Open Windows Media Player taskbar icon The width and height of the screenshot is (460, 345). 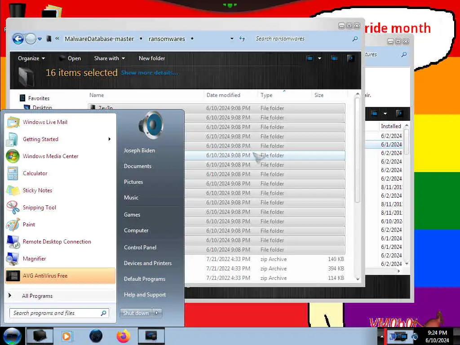[66, 336]
